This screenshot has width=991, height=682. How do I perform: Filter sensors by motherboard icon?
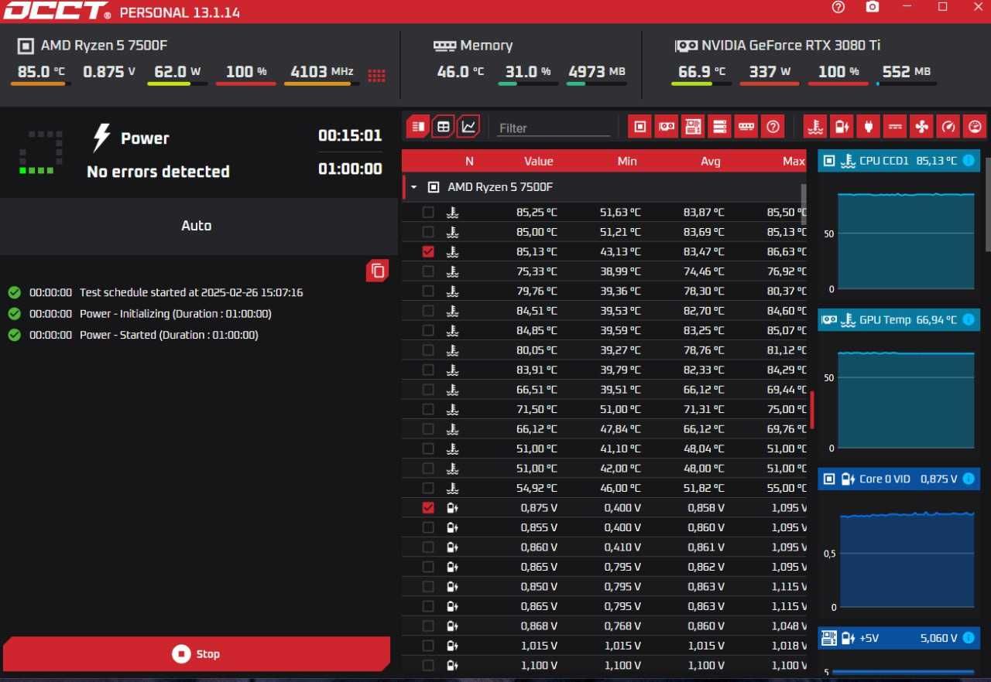point(693,127)
